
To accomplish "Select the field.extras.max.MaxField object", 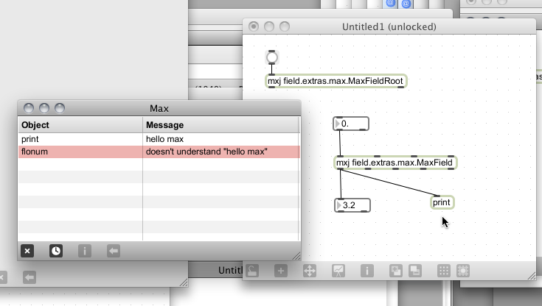I will click(395, 163).
